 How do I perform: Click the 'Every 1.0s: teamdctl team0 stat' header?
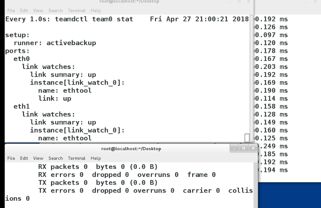(x=69, y=19)
